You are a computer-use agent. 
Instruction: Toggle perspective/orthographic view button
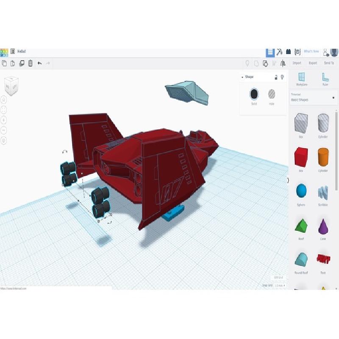[4, 141]
